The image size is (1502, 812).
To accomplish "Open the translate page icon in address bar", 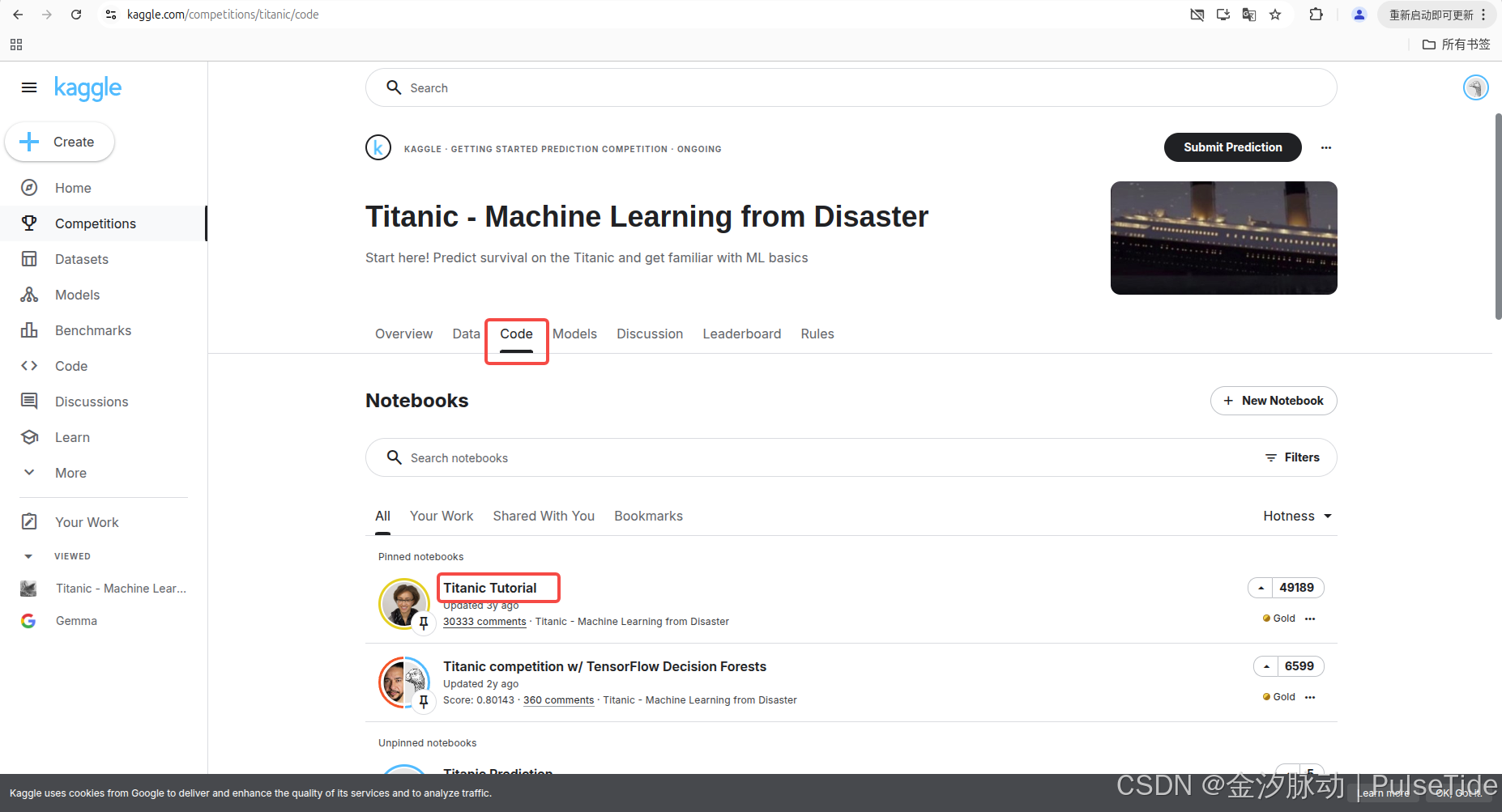I will coord(1249,15).
